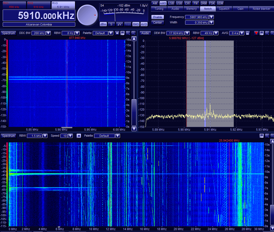The height and width of the screenshot is (232, 274).
Task: Select the RX3 5.91 MHz receiver
Action: coord(63,5)
